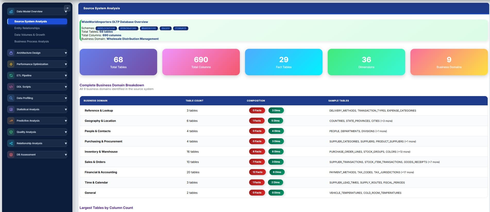
Task: Expand the DDL Scripts dropdown arrow
Action: [66, 87]
